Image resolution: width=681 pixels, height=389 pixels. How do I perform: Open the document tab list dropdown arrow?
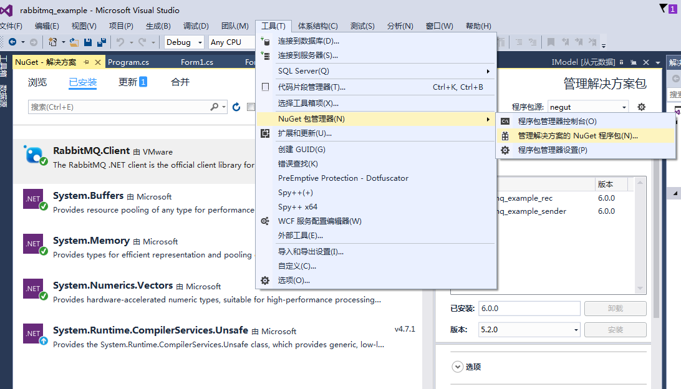[658, 62]
